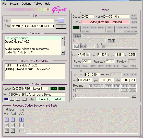143x138 pixels.
Task: Click GSpot Aud solution button 1
Action: [13, 120]
